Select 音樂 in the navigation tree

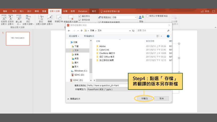click(75, 54)
